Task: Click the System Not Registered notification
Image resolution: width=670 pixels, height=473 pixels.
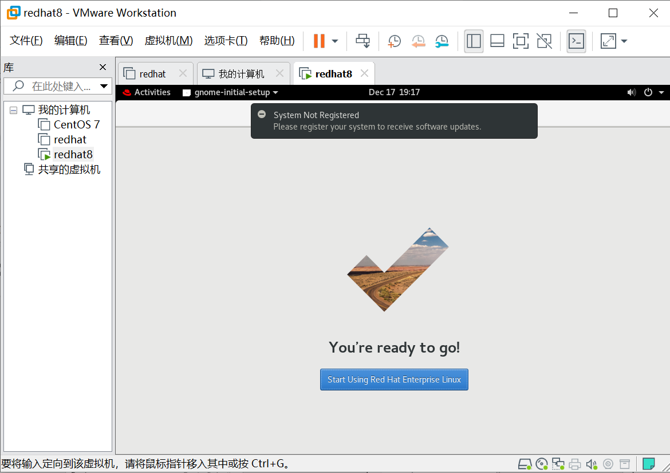Action: tap(394, 121)
